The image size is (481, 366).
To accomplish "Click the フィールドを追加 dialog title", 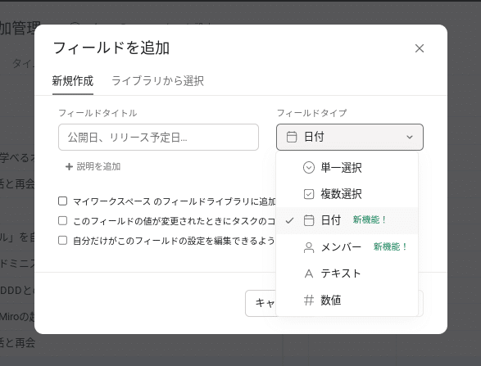I will coord(111,48).
